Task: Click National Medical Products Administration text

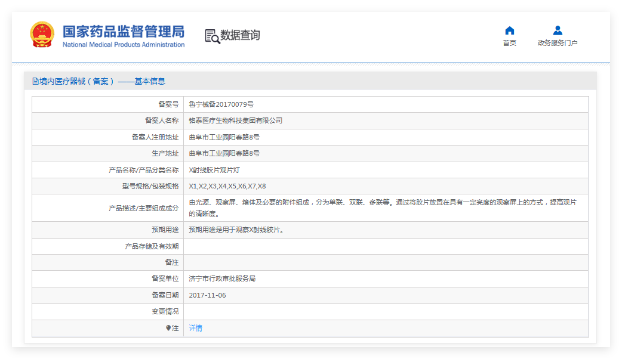Action: tap(124, 45)
